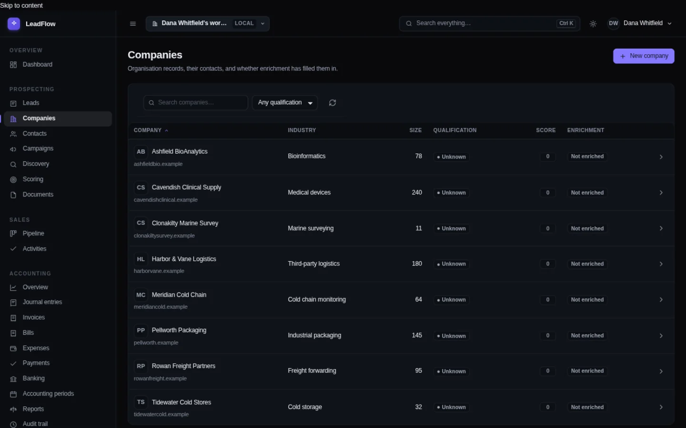Sort by the COMPANY column header
Screen dimensions: 686x428
tap(151, 130)
